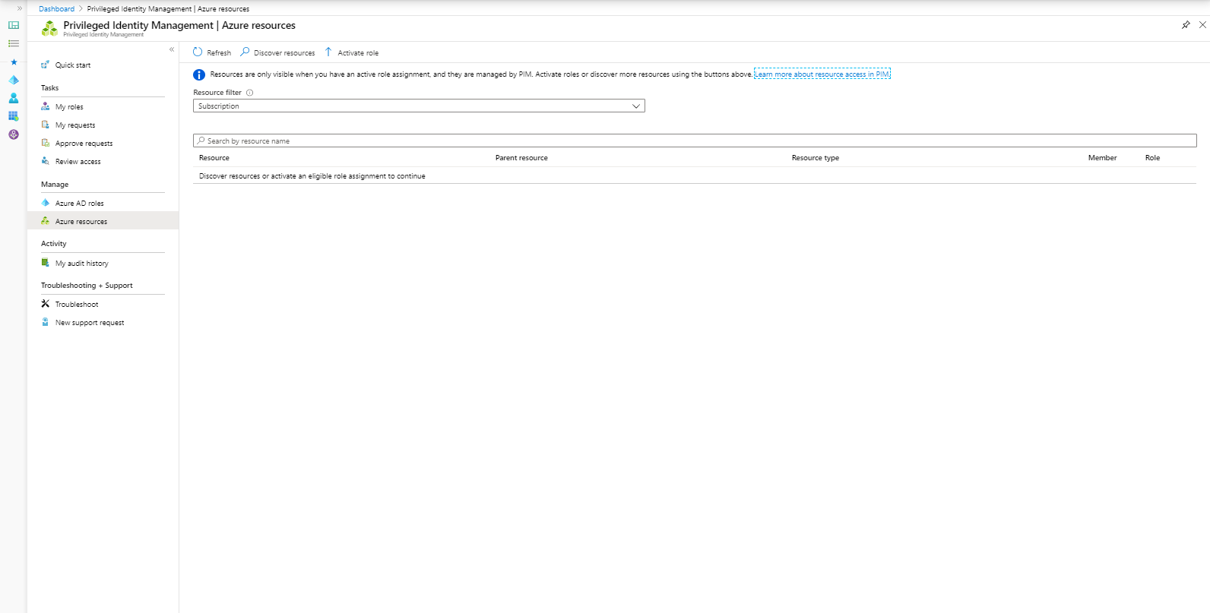
Task: Expand the Subscription resource filter dropdown
Action: 419,106
